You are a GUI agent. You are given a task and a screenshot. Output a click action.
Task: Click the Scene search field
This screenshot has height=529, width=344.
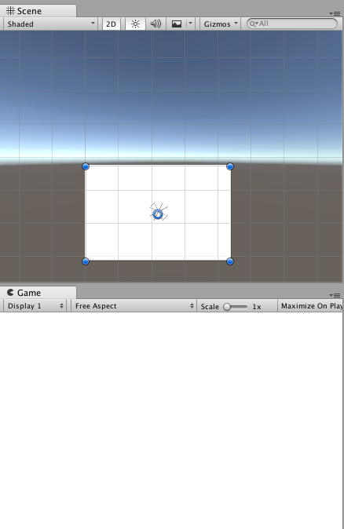[x=292, y=24]
